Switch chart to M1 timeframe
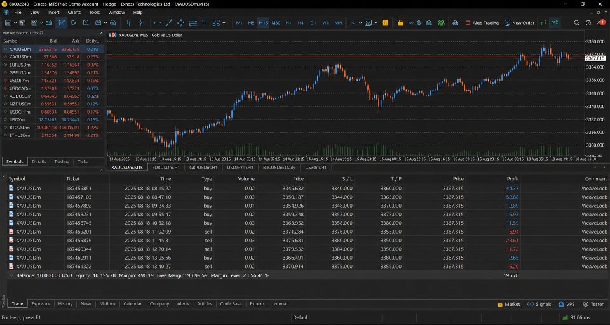Image resolution: width=610 pixels, height=325 pixels. [239, 23]
